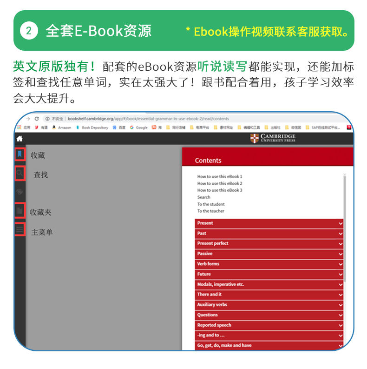The height and width of the screenshot is (369, 367).
Task: Expand the Past section chevron
Action: pos(341,234)
